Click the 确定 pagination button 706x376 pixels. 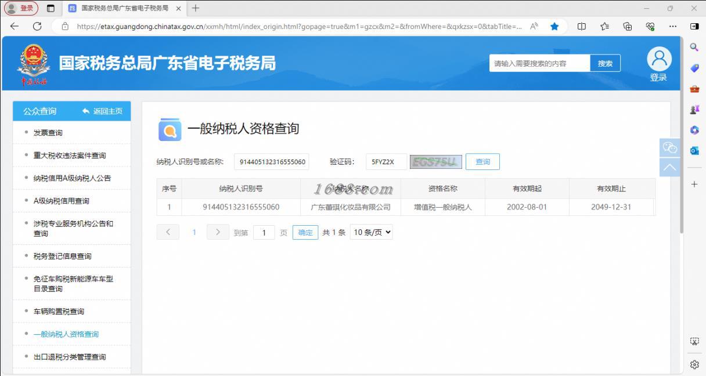pos(305,233)
